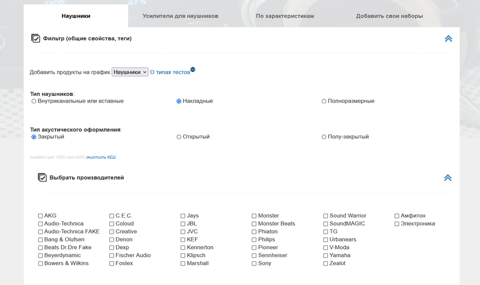Check Bowers & Wilkins checkbox
The width and height of the screenshot is (480, 285).
[40, 263]
